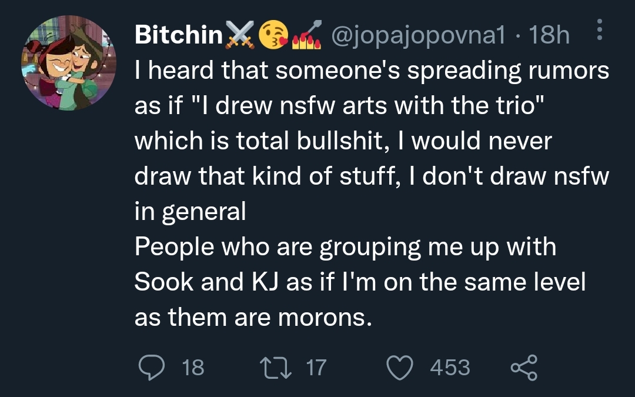The height and width of the screenshot is (397, 635).
Task: Like the tweet with heart icon
Action: pyautogui.click(x=400, y=368)
